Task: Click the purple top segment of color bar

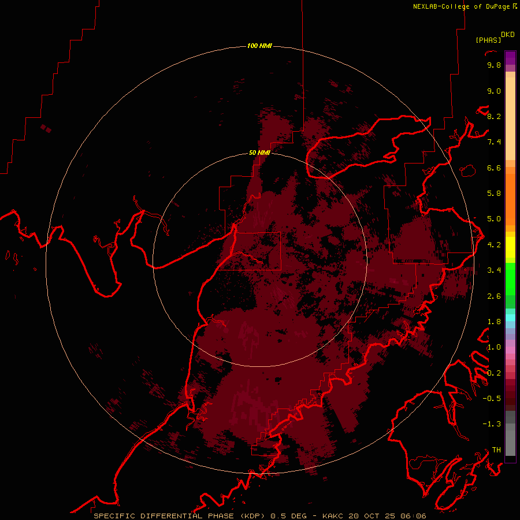Action: 510,58
